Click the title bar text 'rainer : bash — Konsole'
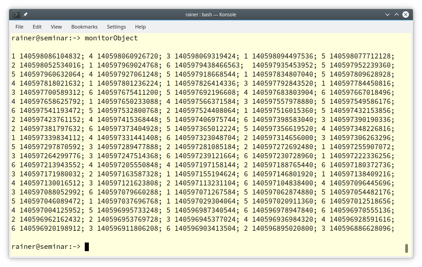Image resolution: width=422 pixels, height=267 pixels. coord(211,15)
